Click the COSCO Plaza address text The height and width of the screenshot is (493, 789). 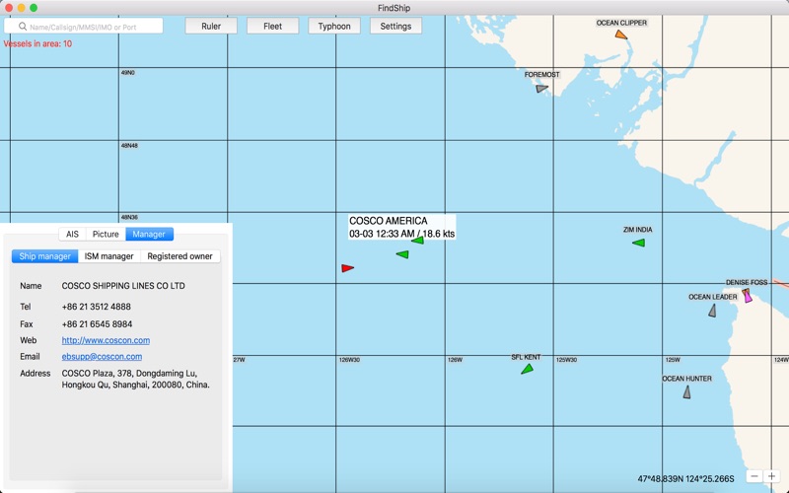click(x=136, y=379)
